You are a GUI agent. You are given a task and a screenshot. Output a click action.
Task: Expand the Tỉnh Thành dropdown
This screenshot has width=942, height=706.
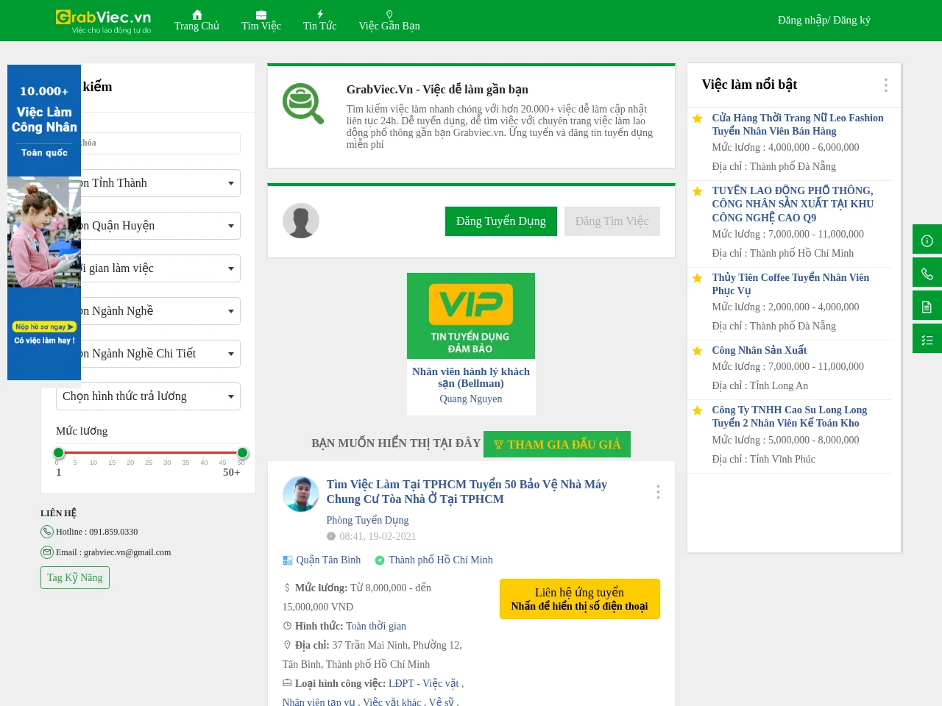[160, 183]
